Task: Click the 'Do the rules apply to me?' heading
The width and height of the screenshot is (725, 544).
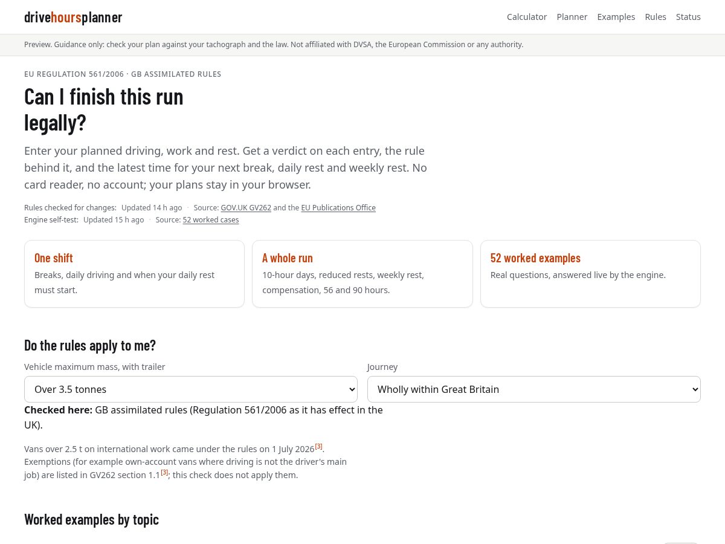Action: click(90, 345)
